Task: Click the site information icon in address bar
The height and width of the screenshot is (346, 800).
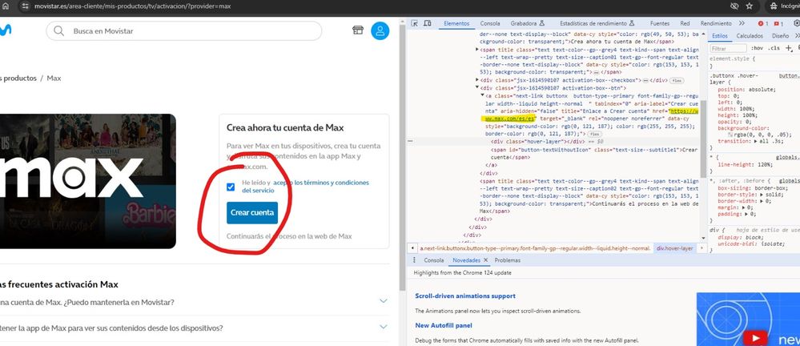Action: point(26,6)
